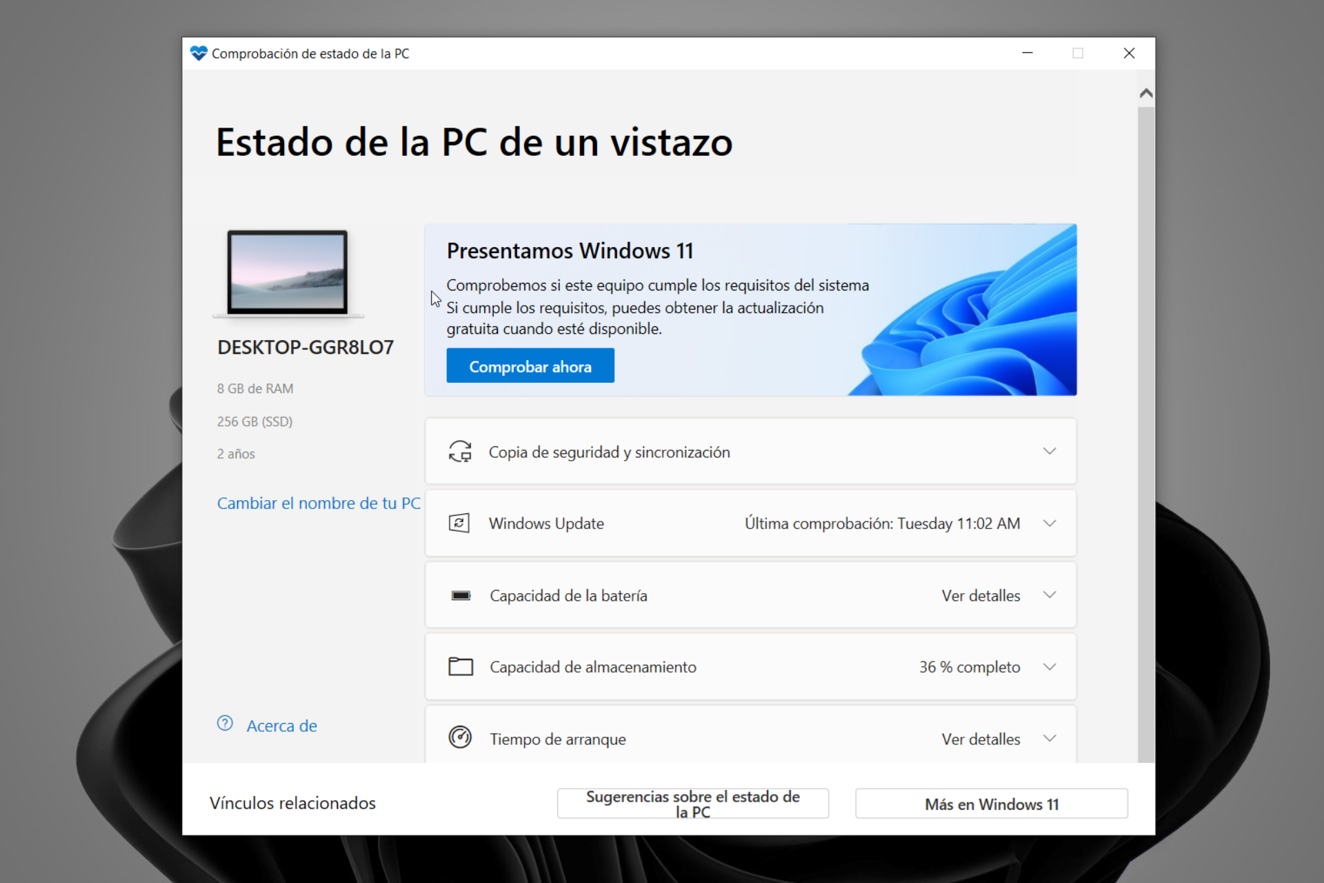Expand the Windows Update row chevron
This screenshot has width=1324, height=883.
(1050, 523)
